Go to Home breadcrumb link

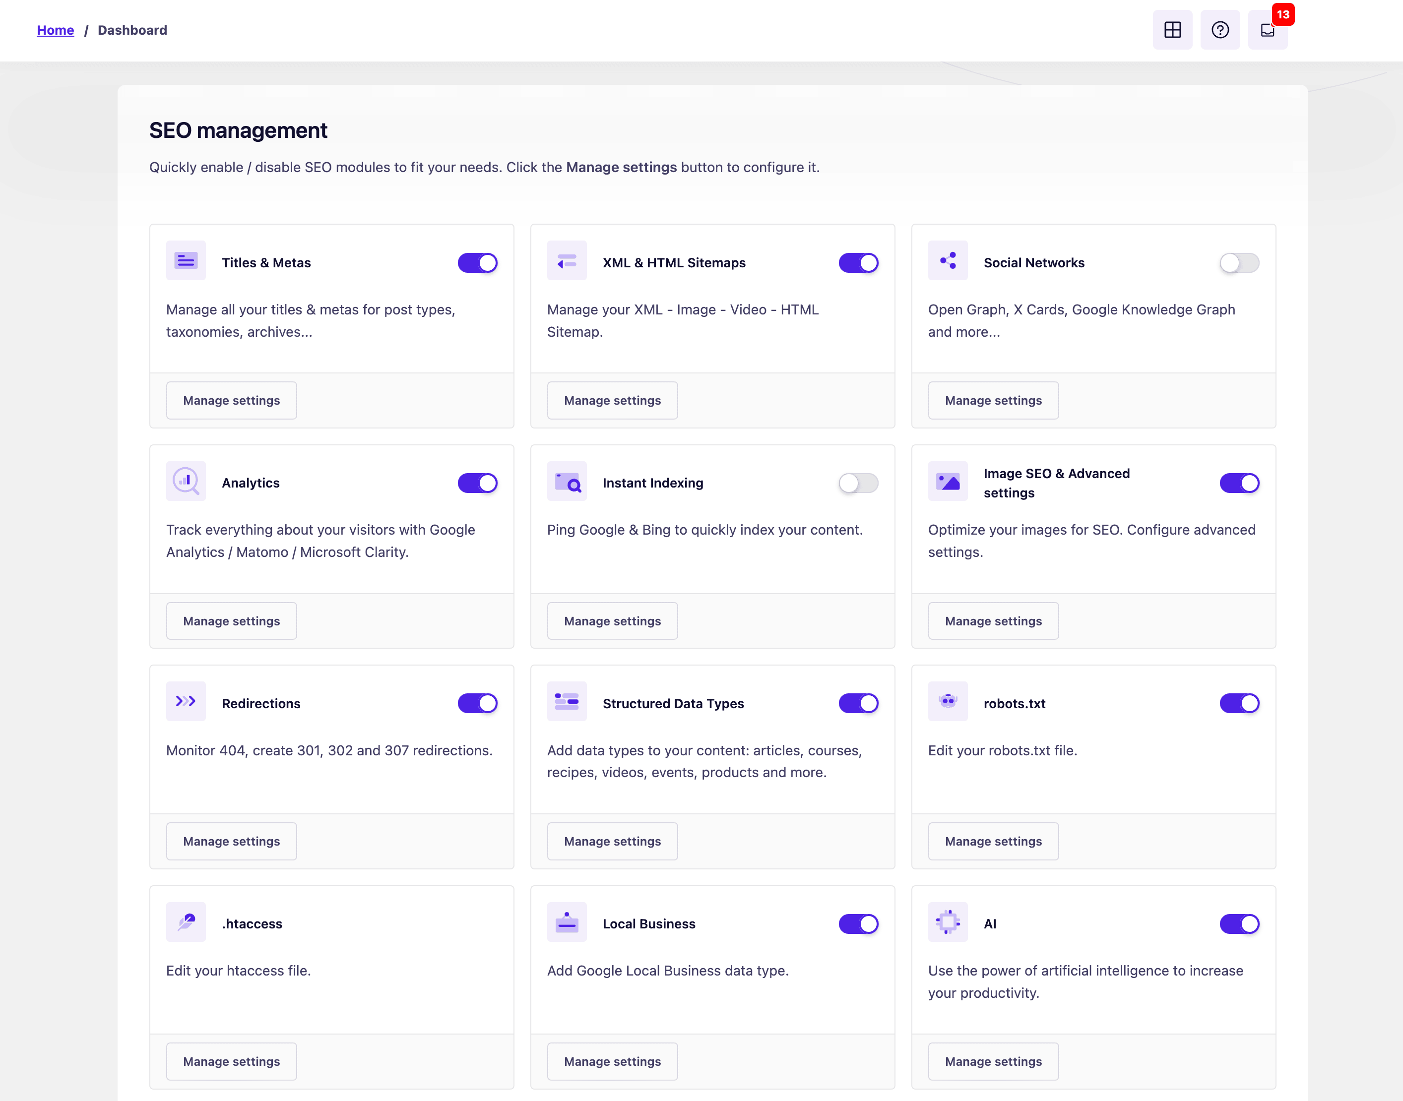tap(56, 30)
